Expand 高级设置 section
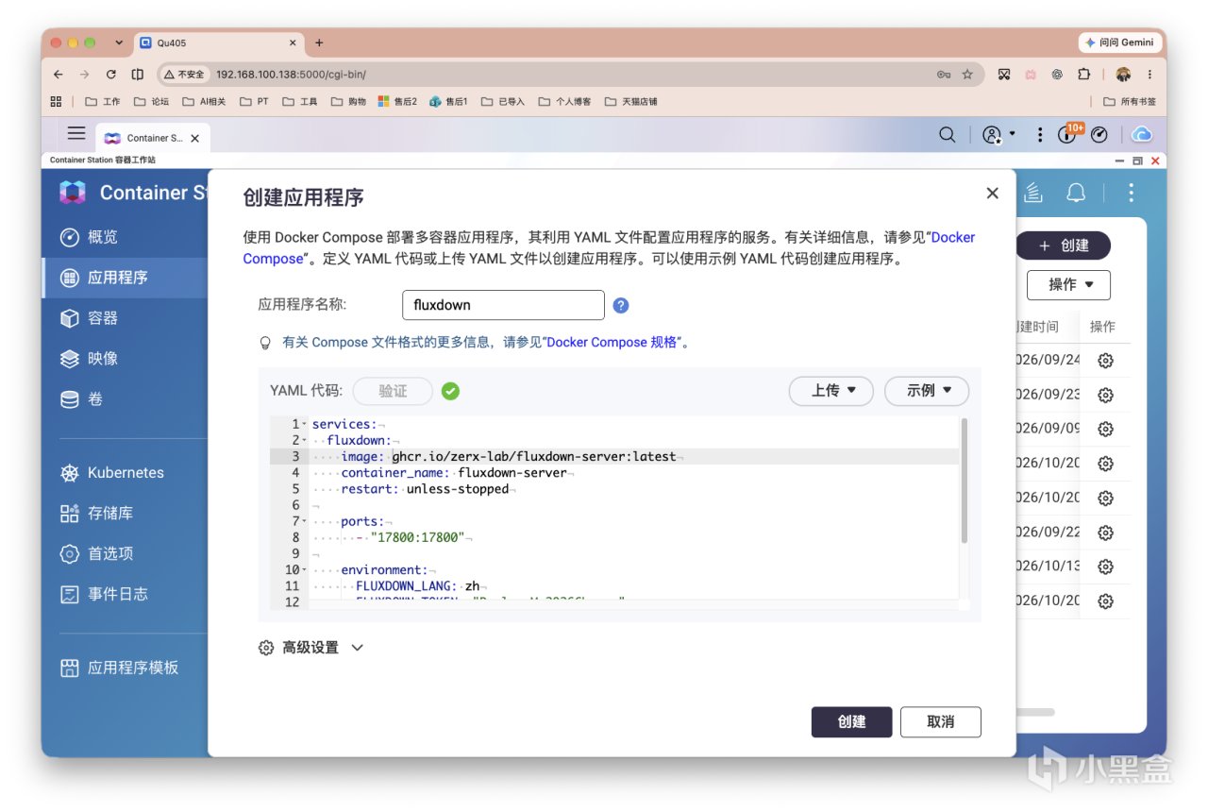 coord(310,648)
